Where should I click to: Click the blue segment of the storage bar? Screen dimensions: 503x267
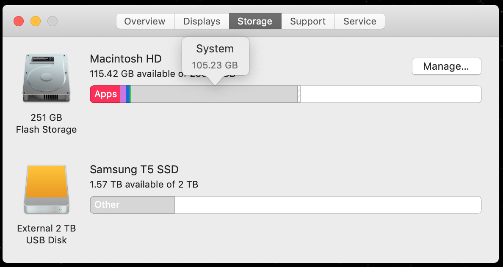[128, 94]
